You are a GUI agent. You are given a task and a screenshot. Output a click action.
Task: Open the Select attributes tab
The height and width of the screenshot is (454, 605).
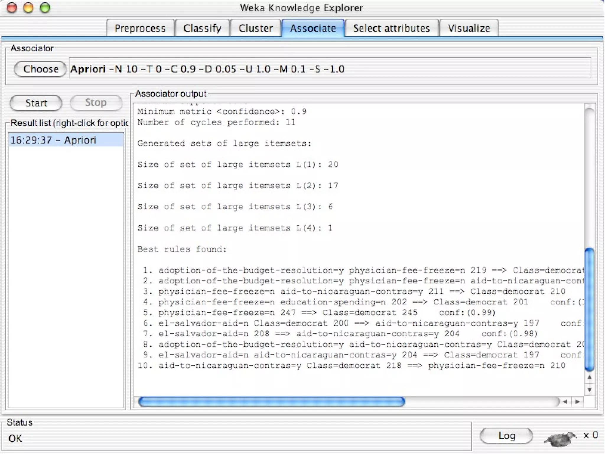(x=391, y=28)
